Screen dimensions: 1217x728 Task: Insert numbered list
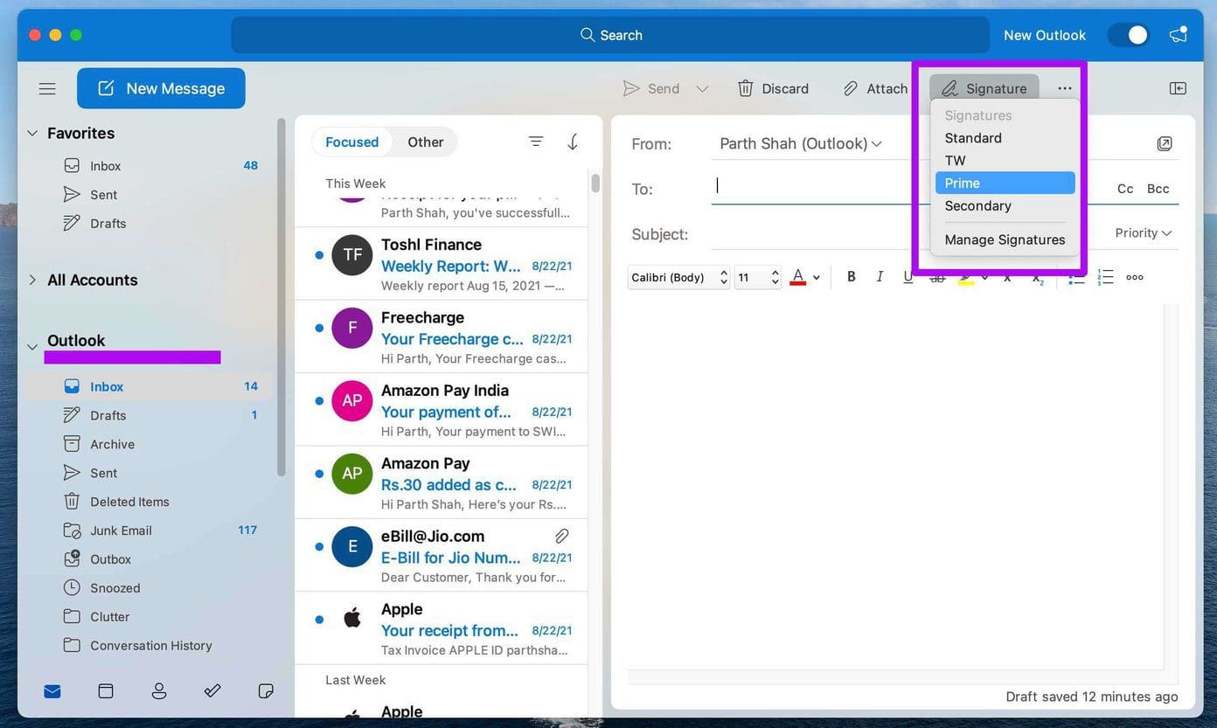click(x=1106, y=277)
